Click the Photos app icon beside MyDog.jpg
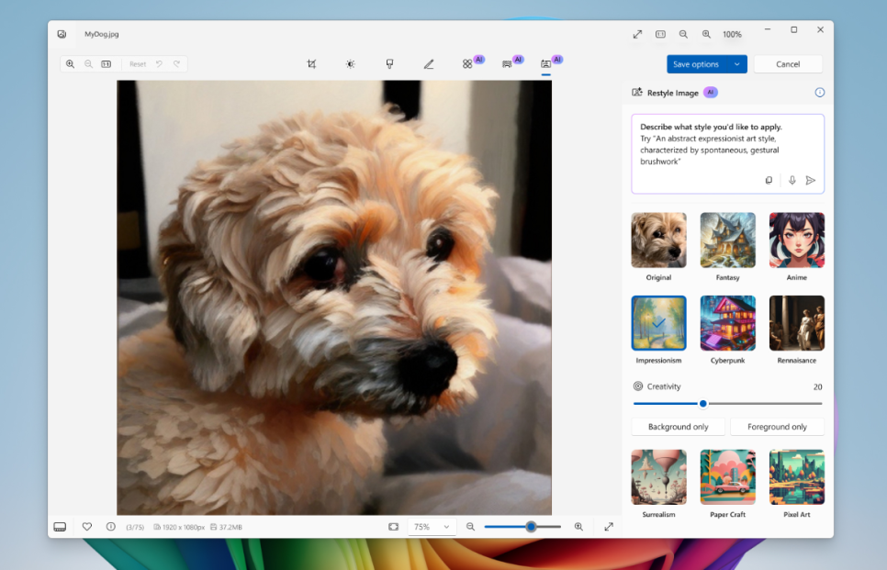 [62, 34]
